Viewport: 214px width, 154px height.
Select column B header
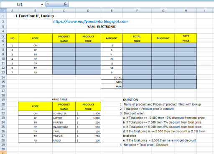(x=35, y=11)
